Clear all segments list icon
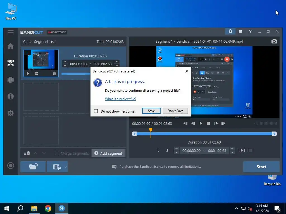The width and height of the screenshot is (286, 214). point(27,153)
